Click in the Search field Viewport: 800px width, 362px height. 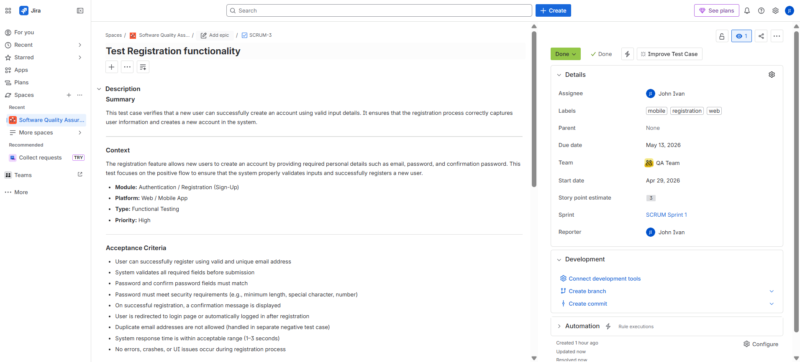click(x=379, y=11)
